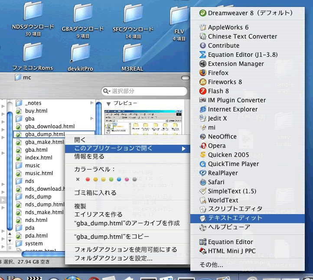Click 開く in the context menu
The width and height of the screenshot is (313, 280).
(x=127, y=140)
